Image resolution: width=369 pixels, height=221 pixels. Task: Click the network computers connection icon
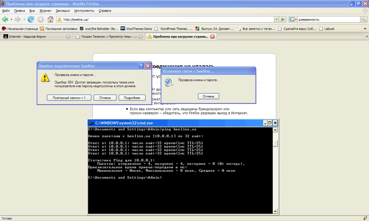pos(169,83)
